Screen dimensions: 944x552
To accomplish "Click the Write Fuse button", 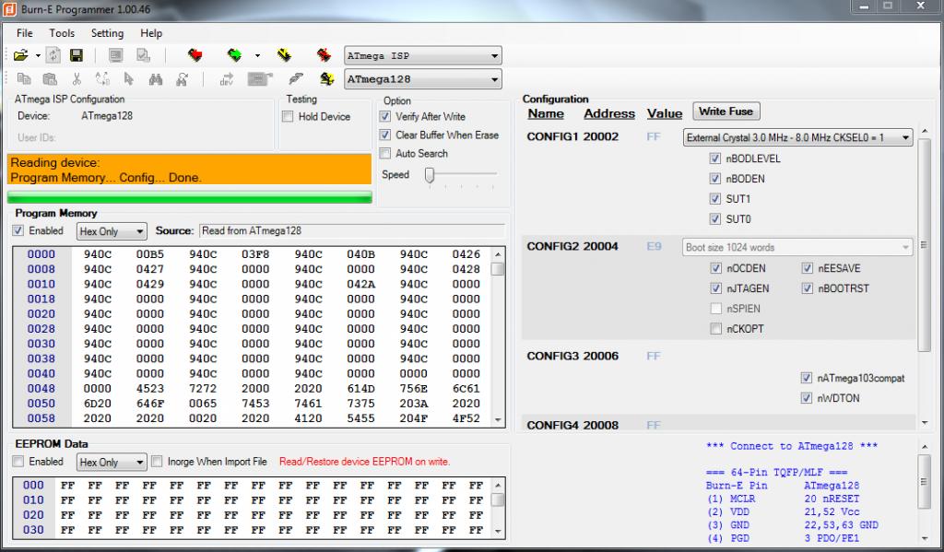I will (x=726, y=112).
